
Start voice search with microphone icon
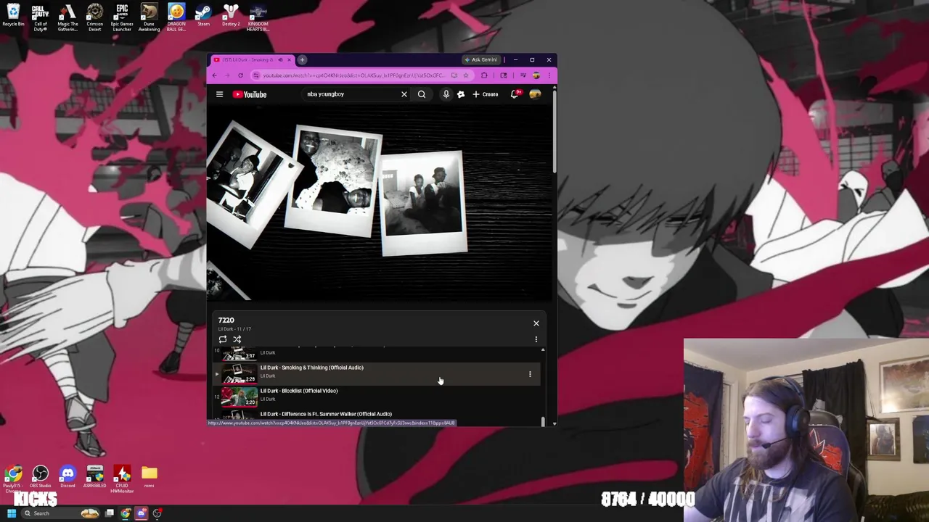(446, 94)
